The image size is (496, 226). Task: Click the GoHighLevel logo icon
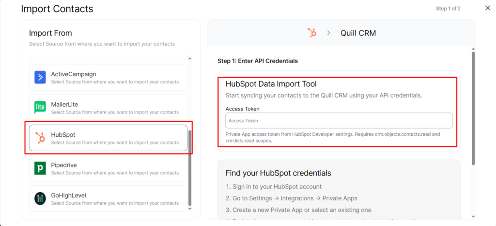[40, 198]
